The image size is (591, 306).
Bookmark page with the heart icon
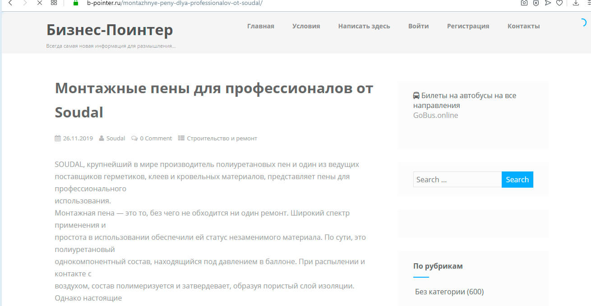[x=559, y=3]
